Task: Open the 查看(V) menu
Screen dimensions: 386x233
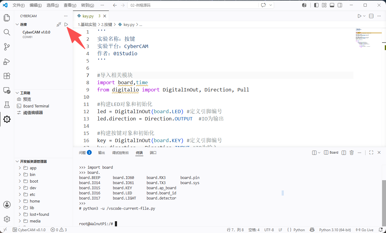Action: click(70, 5)
